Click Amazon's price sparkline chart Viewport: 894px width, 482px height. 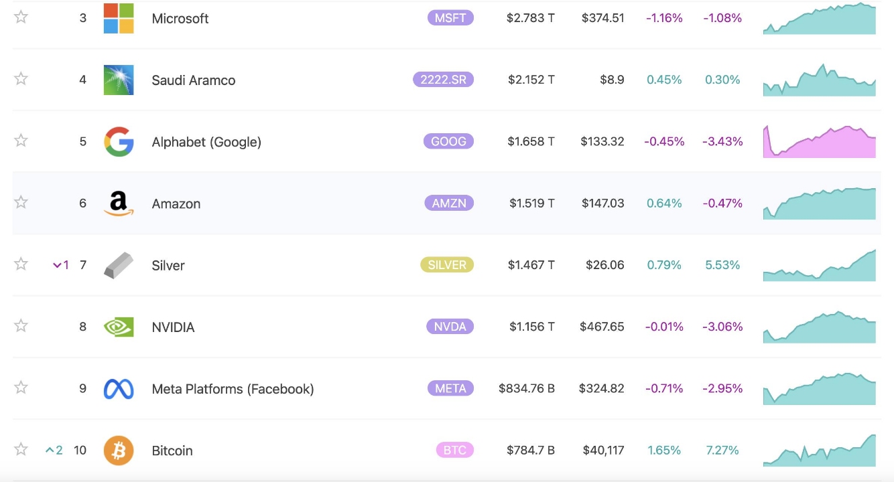(819, 203)
